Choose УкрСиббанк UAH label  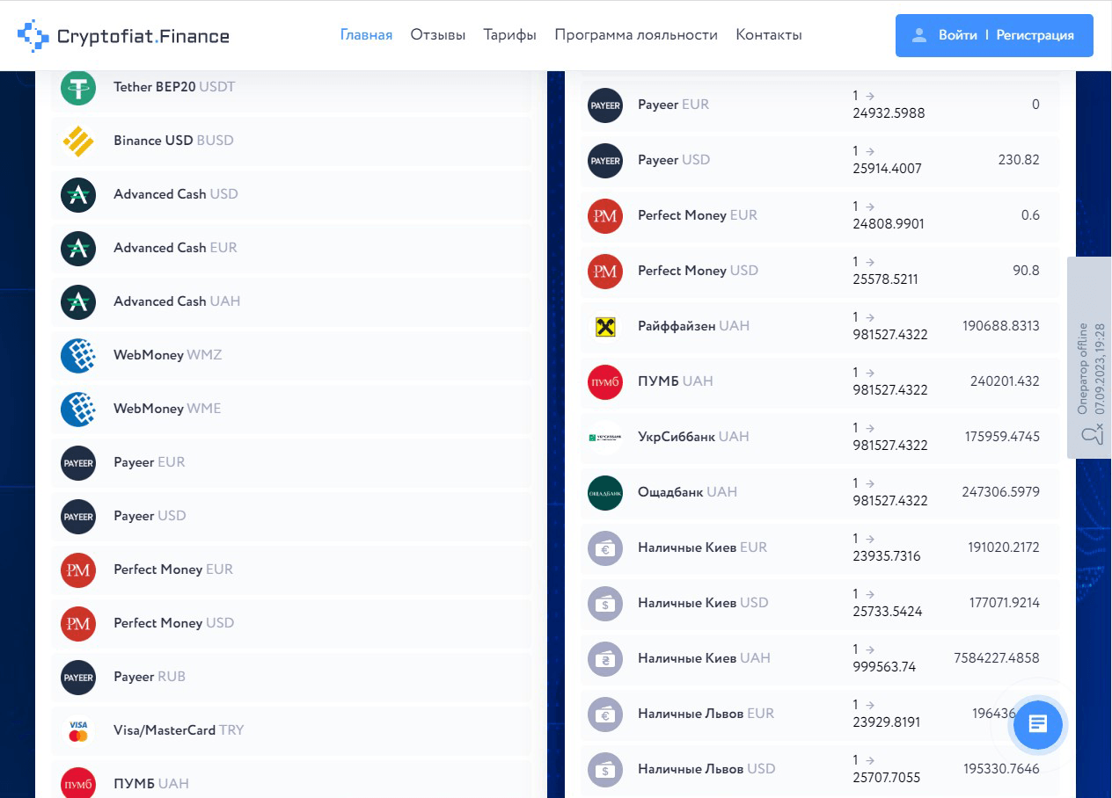coord(693,437)
